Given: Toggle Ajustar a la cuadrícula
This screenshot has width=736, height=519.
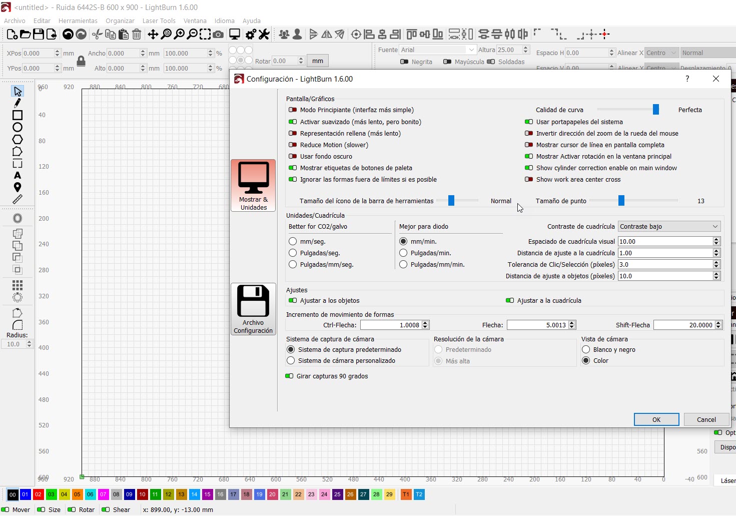Looking at the screenshot, I should (x=510, y=300).
